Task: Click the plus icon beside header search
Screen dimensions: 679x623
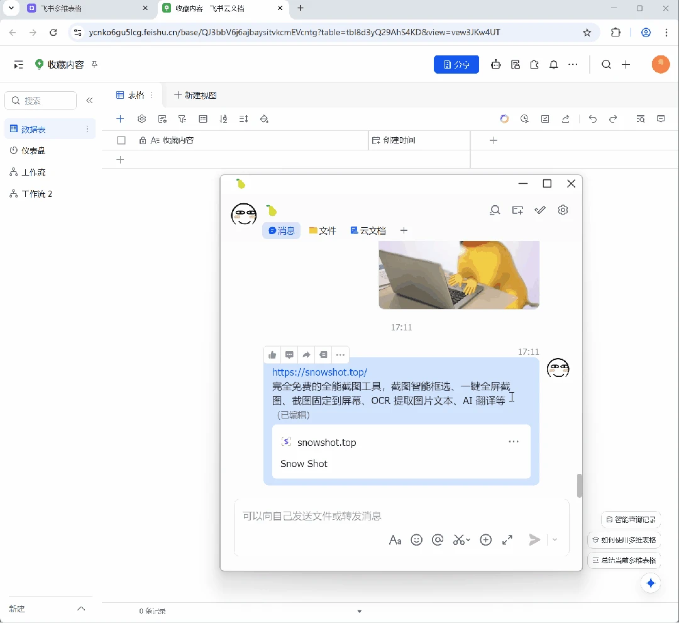Action: click(x=626, y=65)
